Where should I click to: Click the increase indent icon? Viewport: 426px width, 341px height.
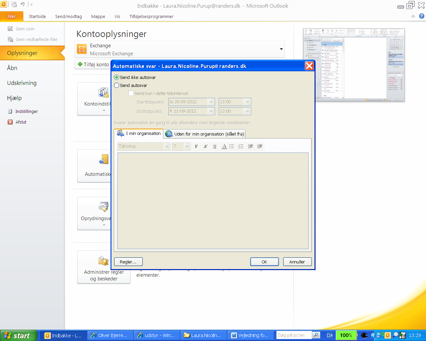260,147
